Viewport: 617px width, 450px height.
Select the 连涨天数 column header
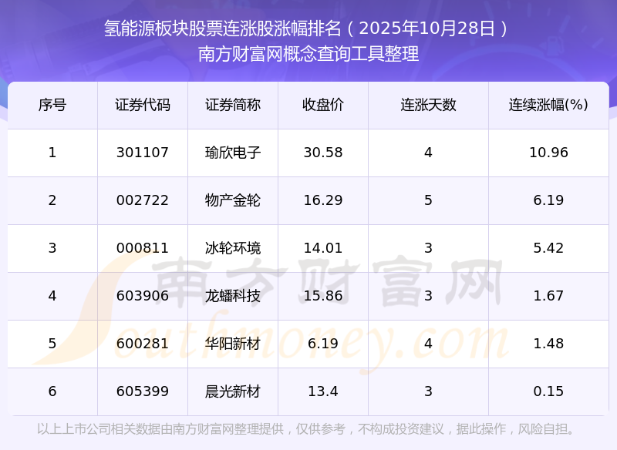click(428, 105)
